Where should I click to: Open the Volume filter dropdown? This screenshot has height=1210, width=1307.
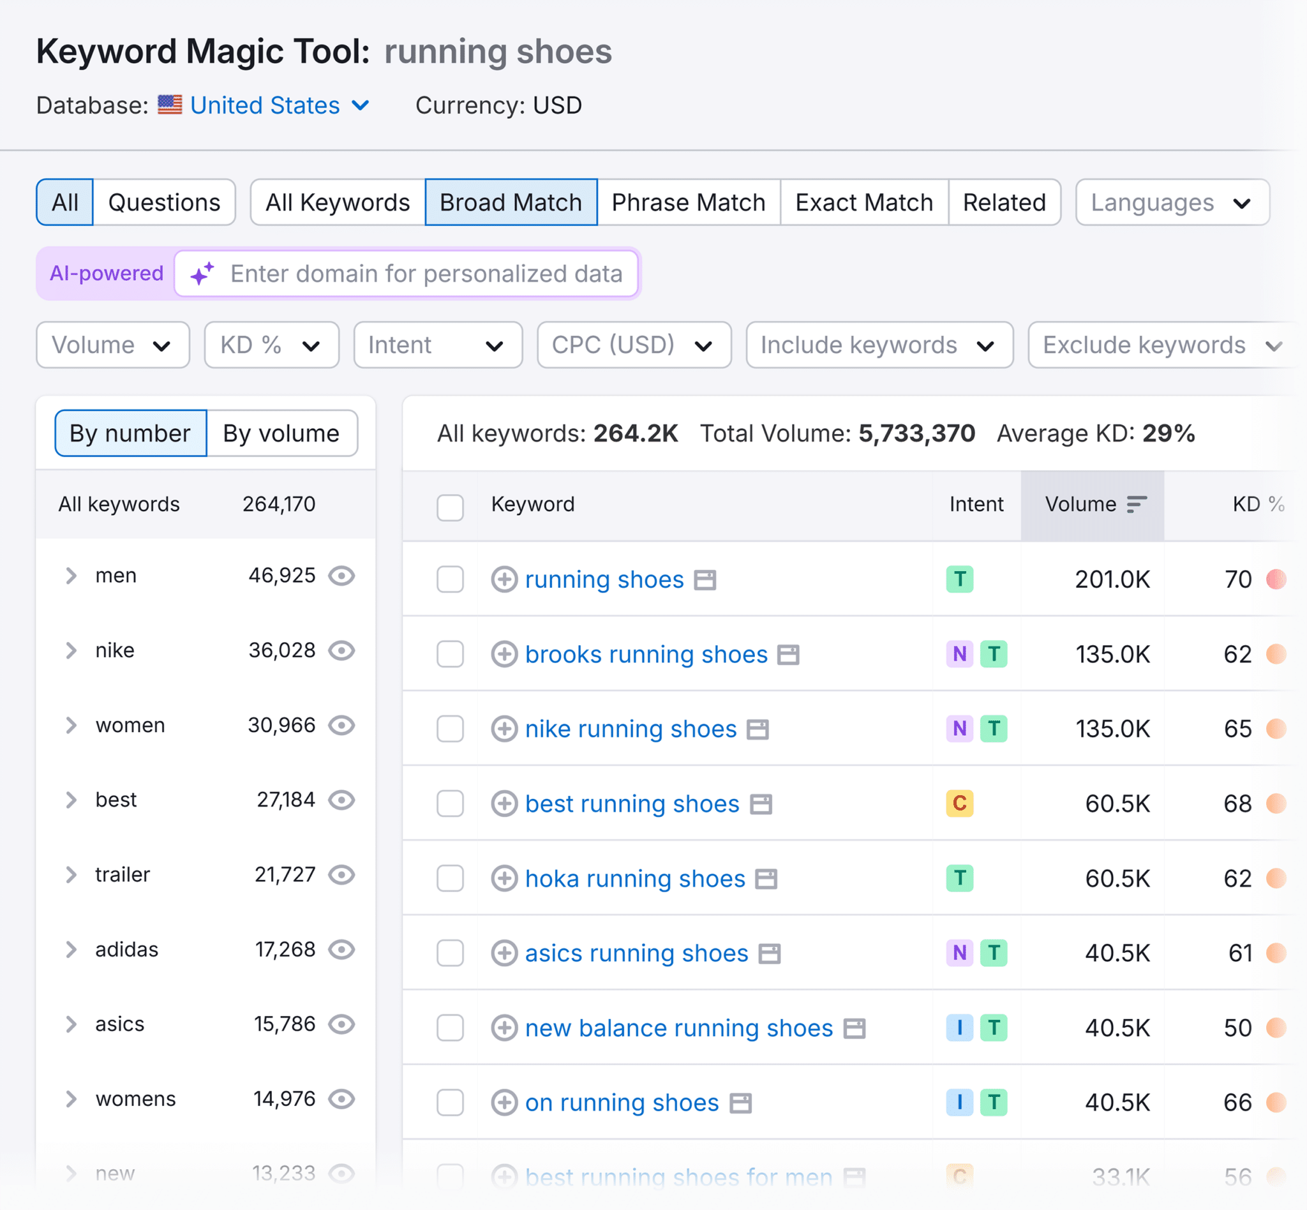(112, 345)
